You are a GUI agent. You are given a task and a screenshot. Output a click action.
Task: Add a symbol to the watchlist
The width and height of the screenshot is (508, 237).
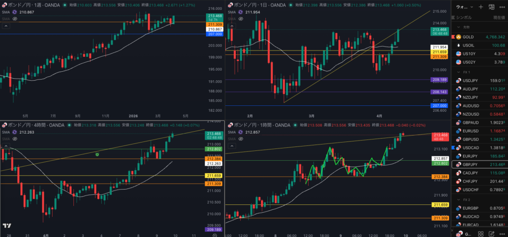point(480,7)
